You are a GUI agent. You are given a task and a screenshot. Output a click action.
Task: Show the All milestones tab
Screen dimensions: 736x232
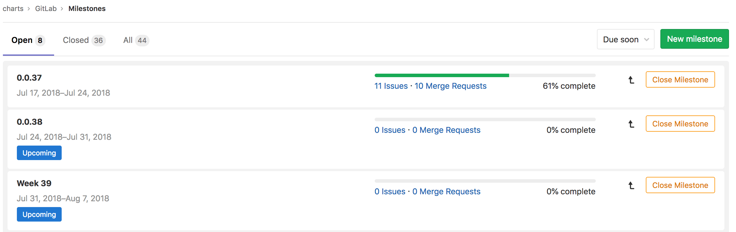[x=136, y=40]
